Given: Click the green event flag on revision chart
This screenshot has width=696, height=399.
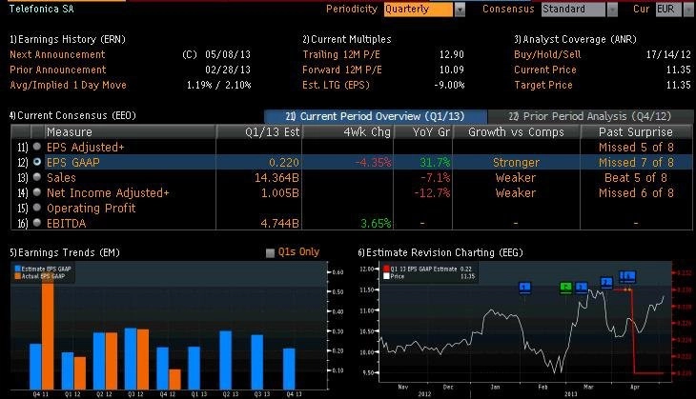Looking at the screenshot, I should tap(565, 288).
